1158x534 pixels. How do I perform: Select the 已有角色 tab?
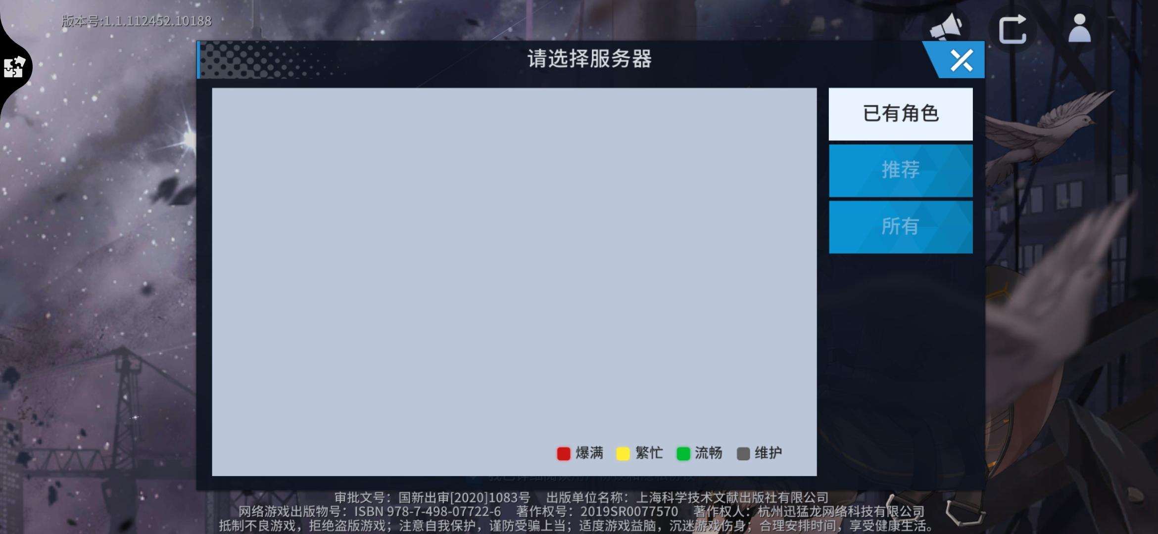point(900,114)
